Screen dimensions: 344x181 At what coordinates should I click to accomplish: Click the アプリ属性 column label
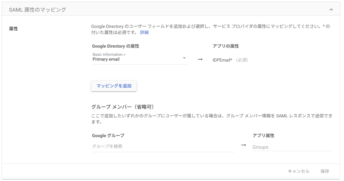pos(263,135)
